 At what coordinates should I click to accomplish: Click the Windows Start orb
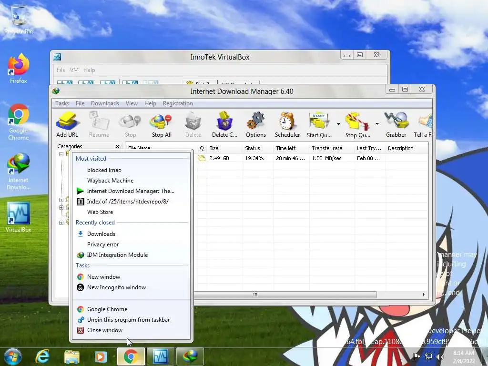click(x=13, y=356)
